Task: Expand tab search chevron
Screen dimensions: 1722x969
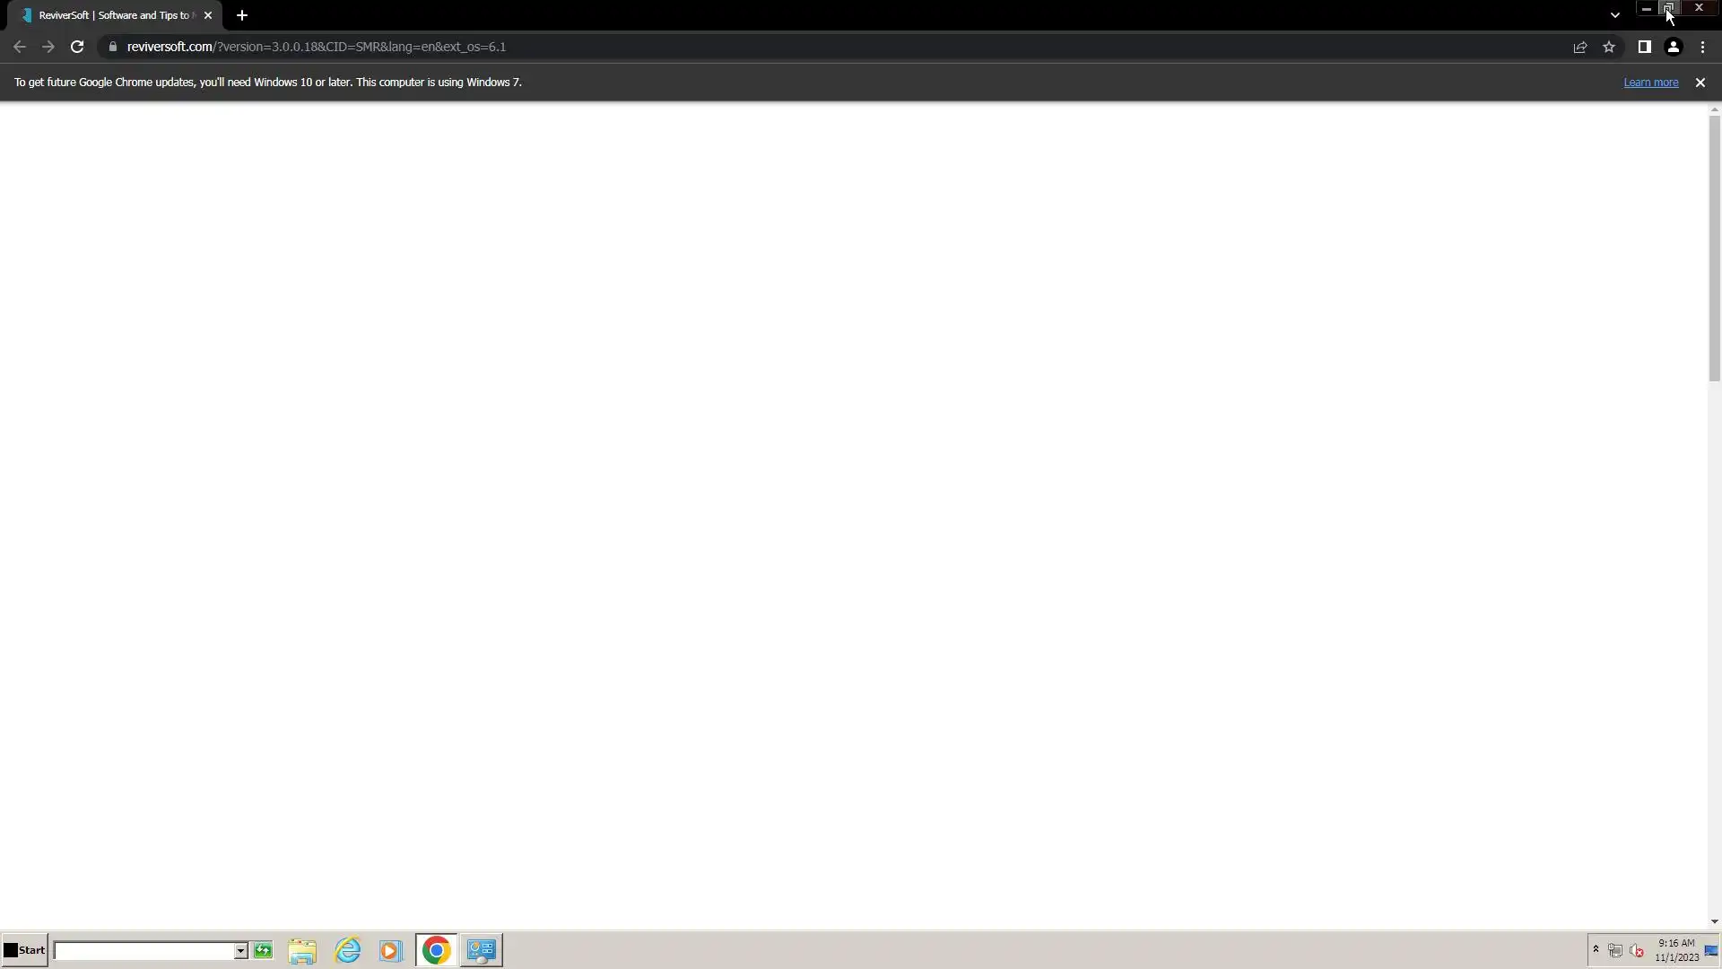Action: tap(1614, 15)
